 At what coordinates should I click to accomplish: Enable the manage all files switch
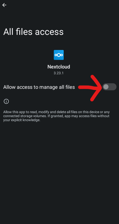click(109, 87)
